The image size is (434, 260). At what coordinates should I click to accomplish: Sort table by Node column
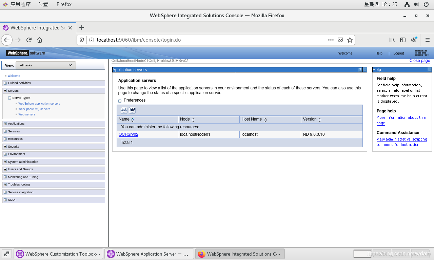click(x=193, y=120)
